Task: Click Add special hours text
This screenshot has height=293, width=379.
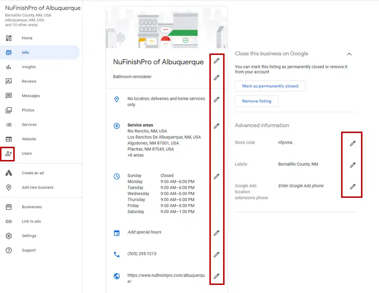Action: (144, 232)
